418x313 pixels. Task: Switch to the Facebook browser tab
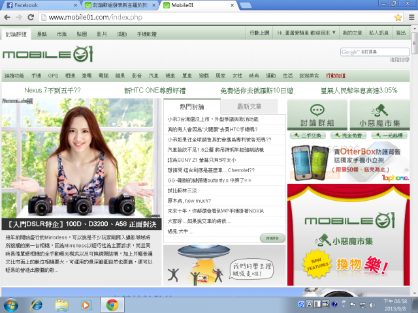point(39,5)
